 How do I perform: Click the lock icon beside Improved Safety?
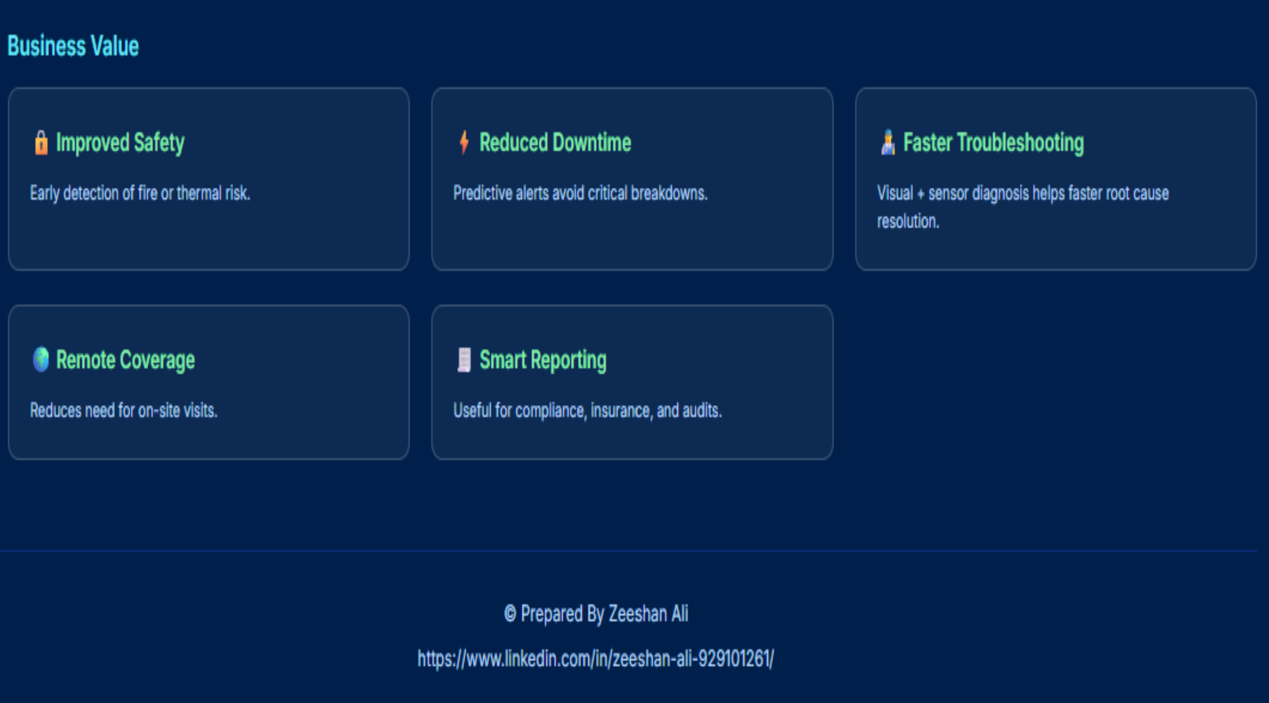point(41,143)
